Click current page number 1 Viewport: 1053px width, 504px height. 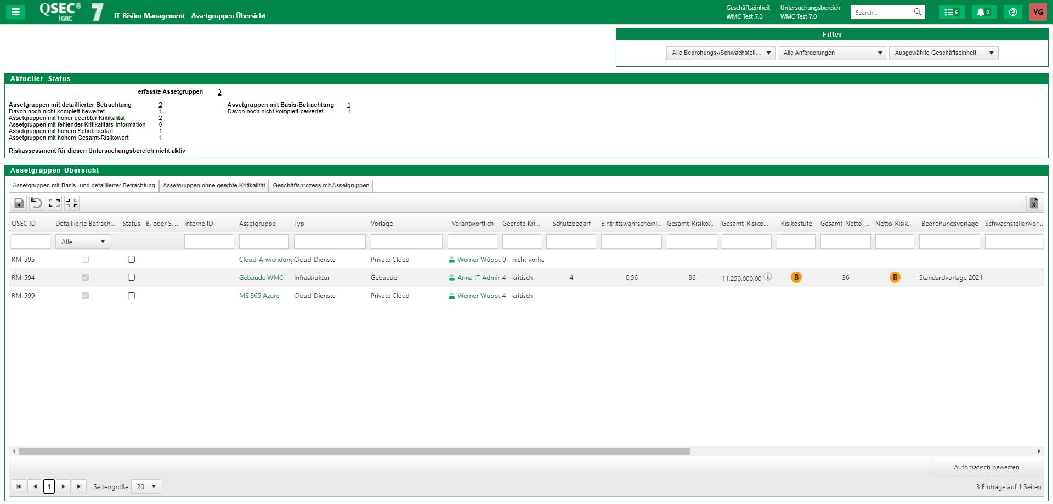(x=49, y=486)
